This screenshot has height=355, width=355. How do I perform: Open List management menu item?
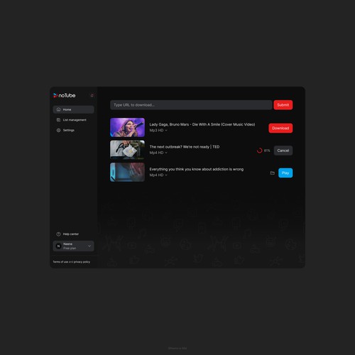(73, 120)
